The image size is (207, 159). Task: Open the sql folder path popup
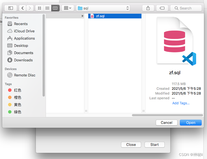pyautogui.click(x=103, y=8)
